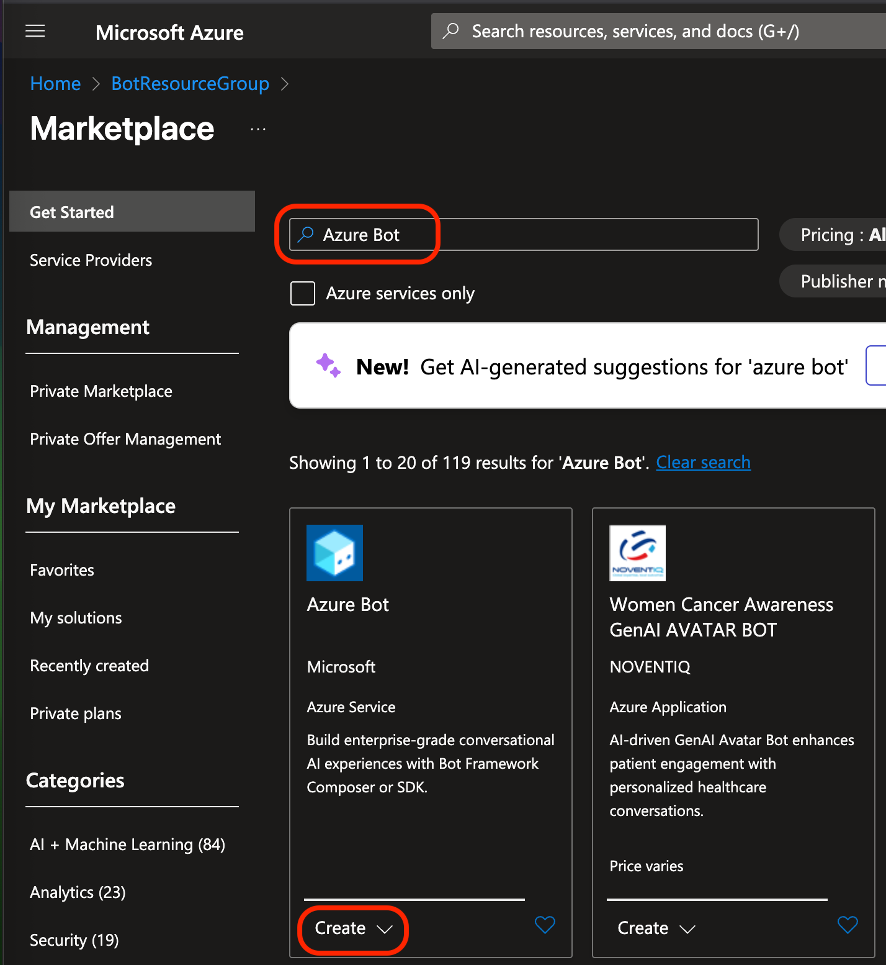Open Favorites under My Marketplace

coord(62,570)
